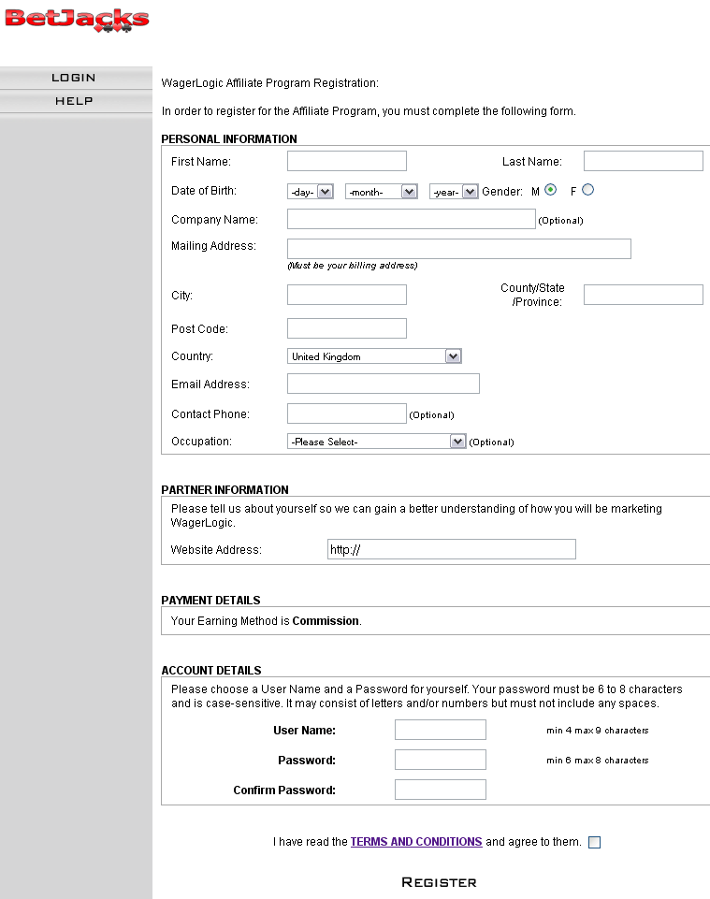Click 'Must be your billing address' note
Viewport: 710px width, 899px height.
coord(352,266)
